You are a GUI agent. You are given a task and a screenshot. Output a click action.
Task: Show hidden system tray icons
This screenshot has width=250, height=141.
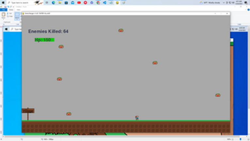[224, 3]
